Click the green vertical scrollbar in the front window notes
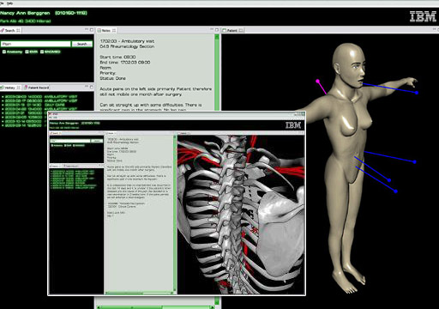The image size is (439, 309). [175, 213]
